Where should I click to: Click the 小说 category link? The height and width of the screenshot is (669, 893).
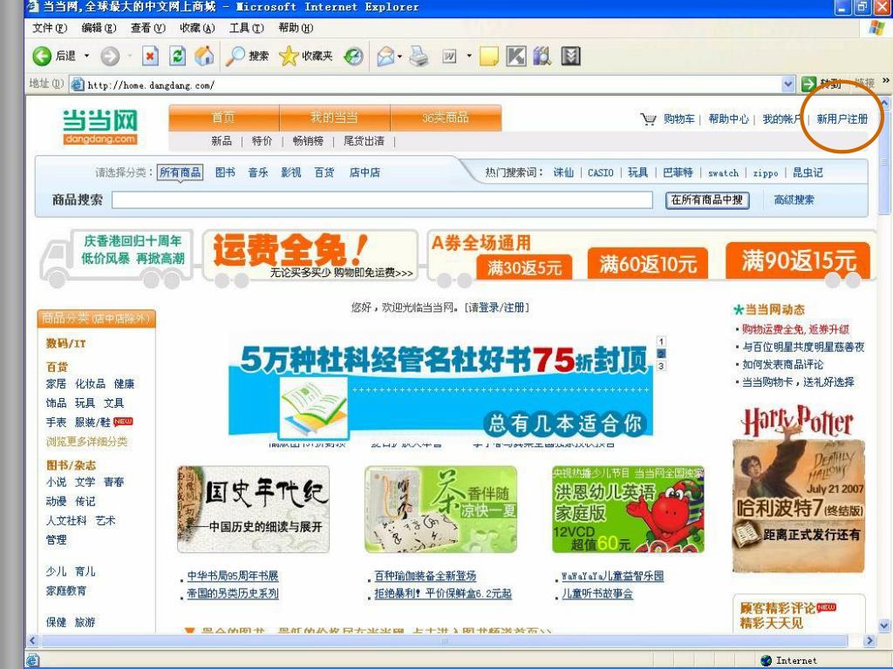pos(56,482)
